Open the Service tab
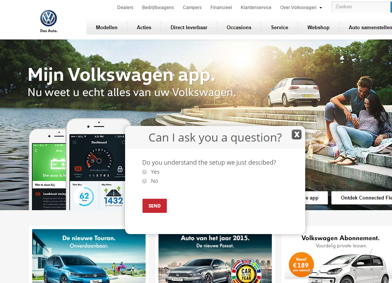The width and height of the screenshot is (392, 283). (279, 28)
